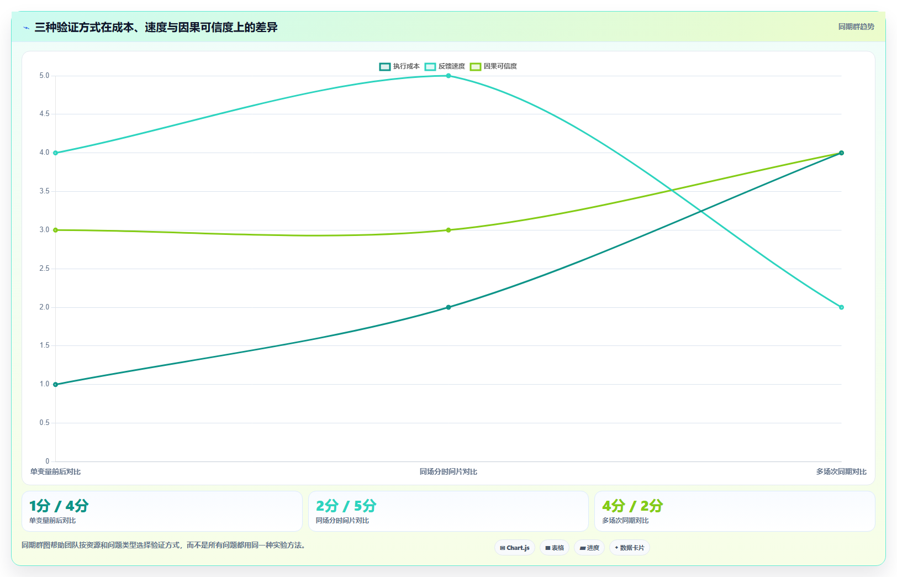This screenshot has width=897, height=577.
Task: Click the y-axis value 2.5
Action: click(44, 269)
